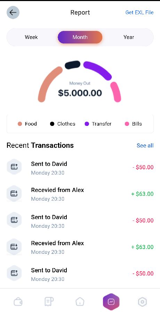The width and height of the screenshot is (160, 313).
Task: Click the Clothes black legend dot
Action: click(x=52, y=124)
